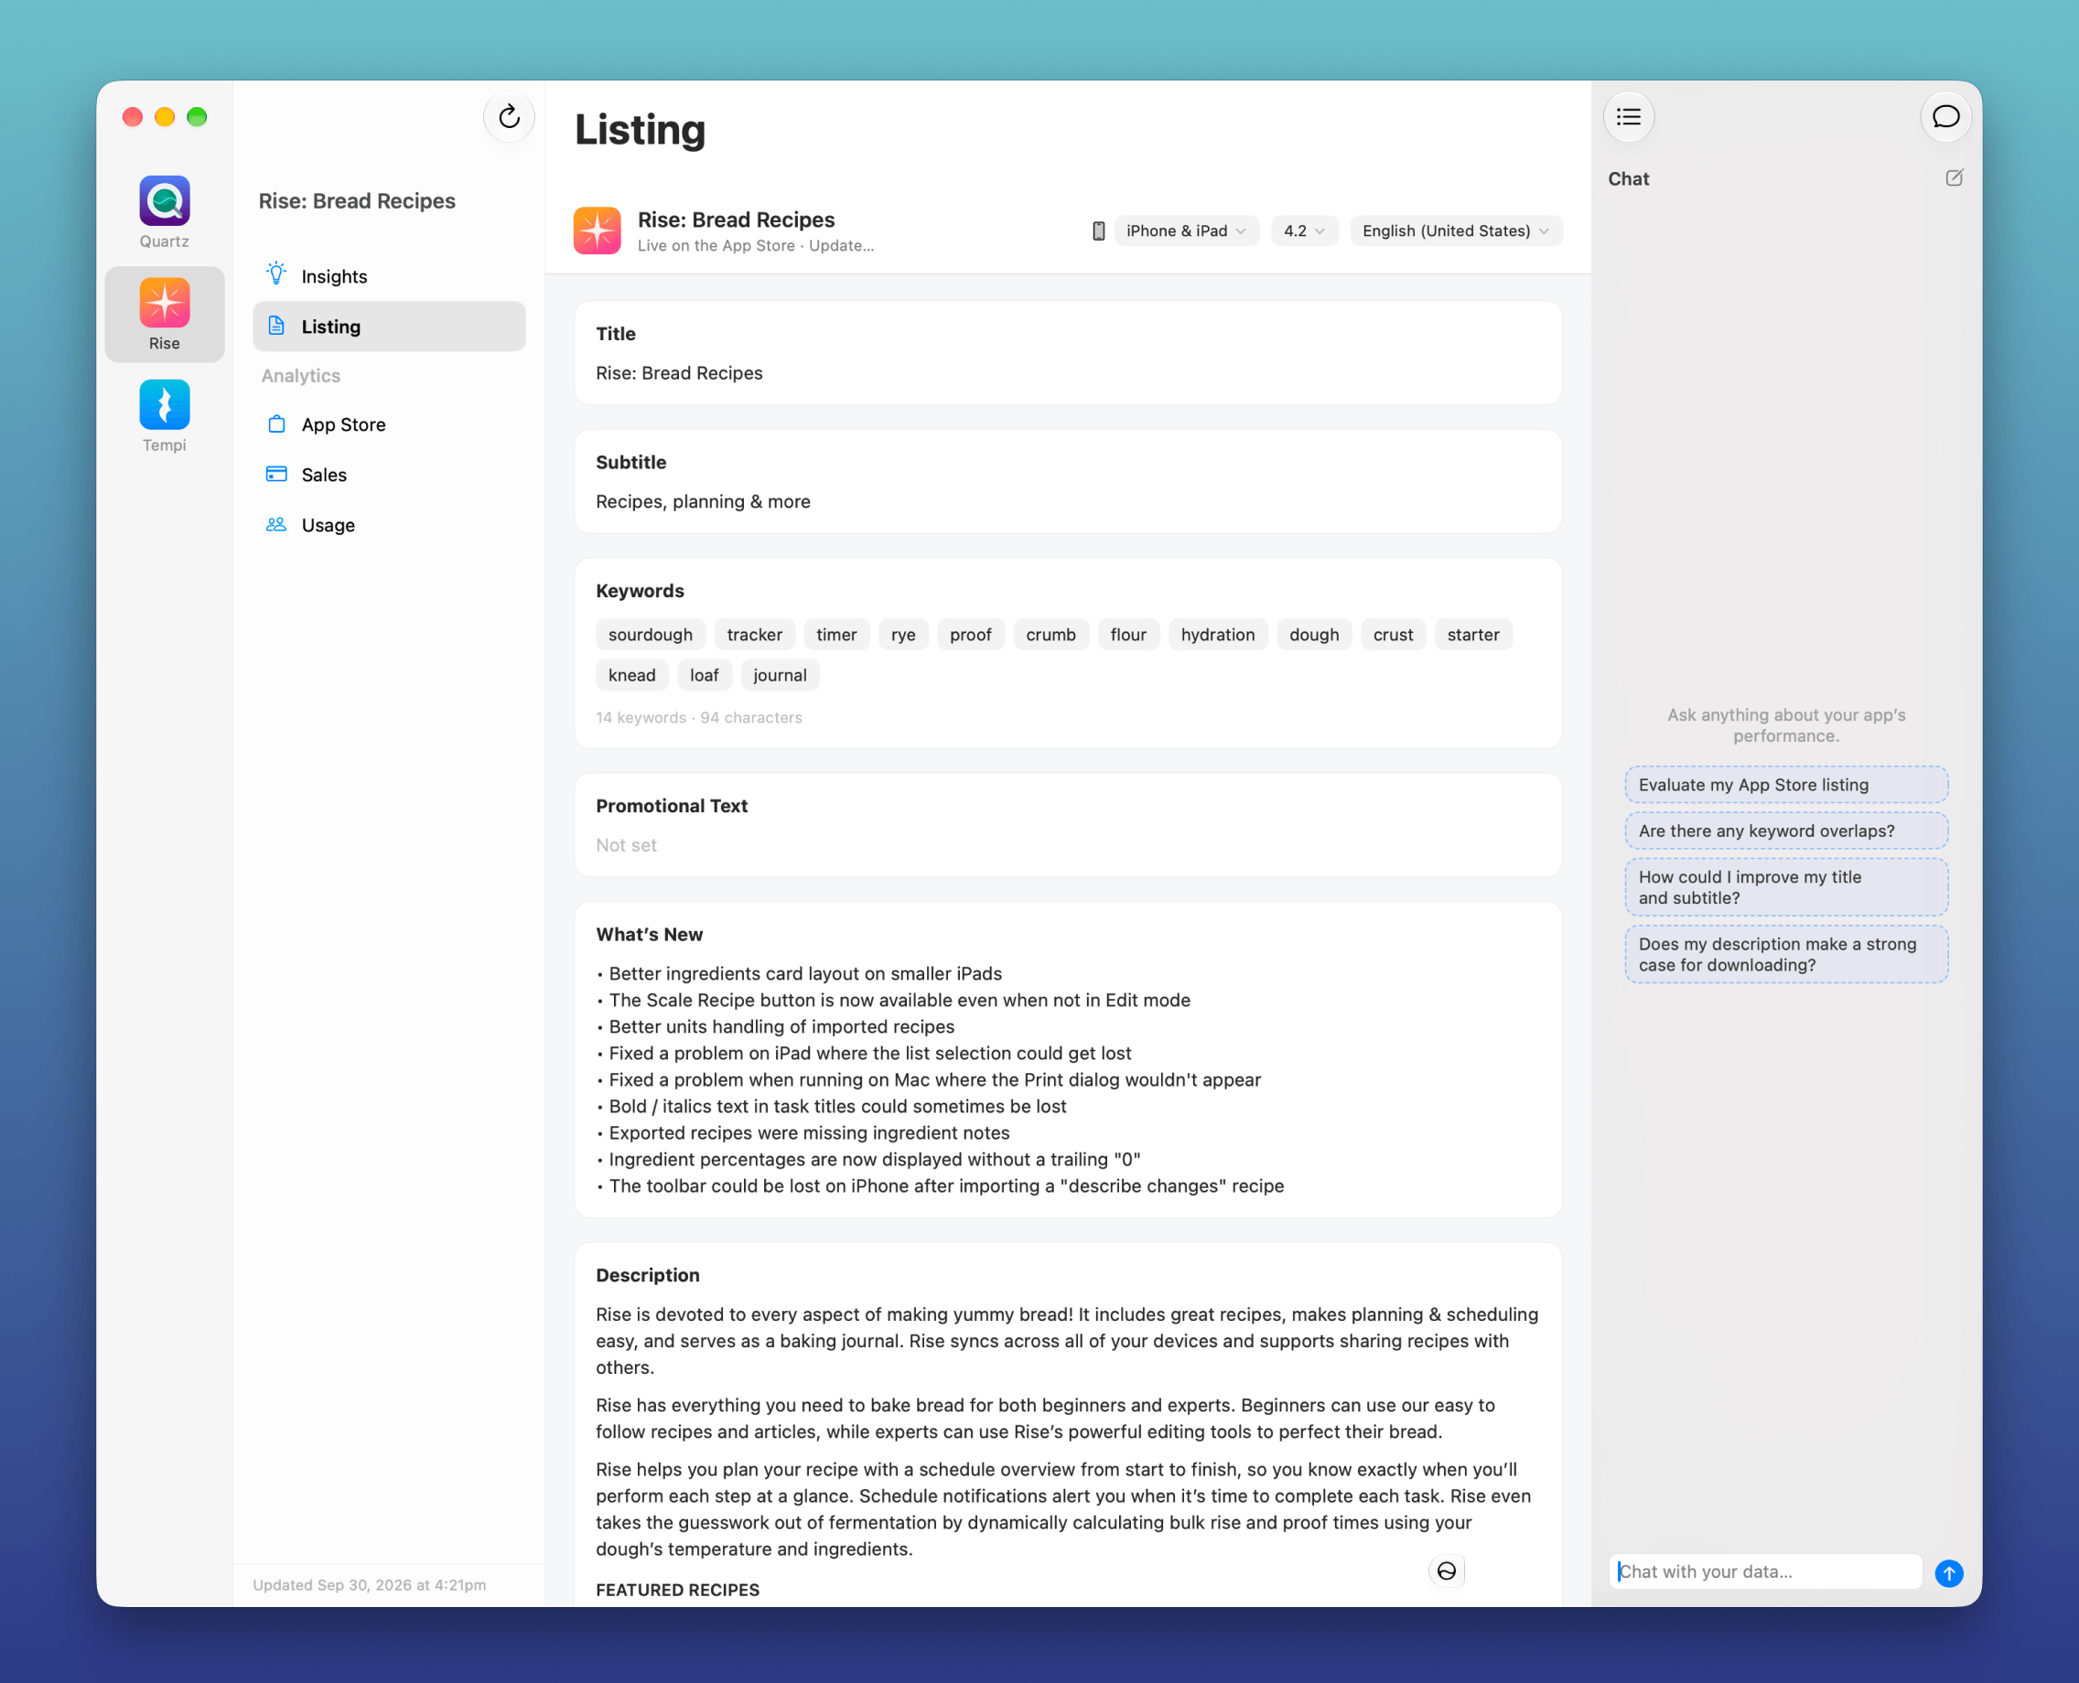Click the FEATURED RECIPES heading
The width and height of the screenshot is (2079, 1683).
click(x=678, y=1590)
